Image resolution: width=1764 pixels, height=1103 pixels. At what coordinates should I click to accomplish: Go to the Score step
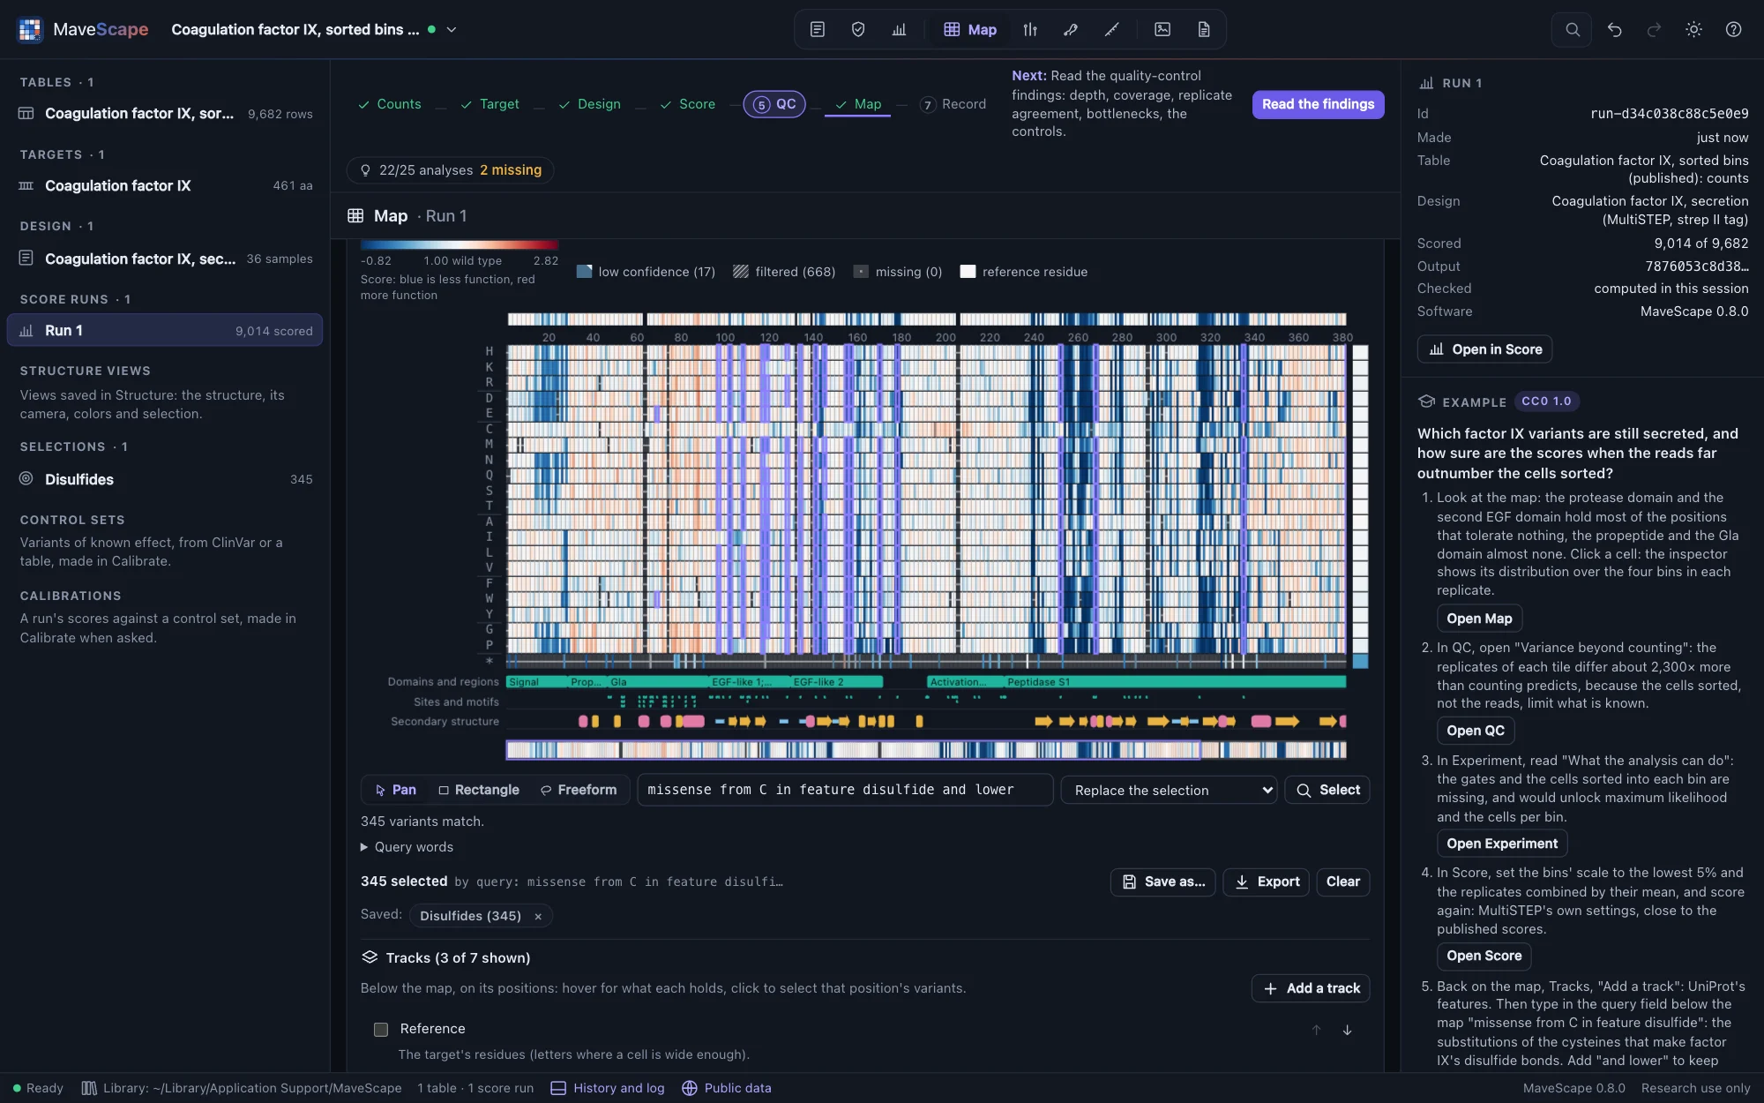pos(687,104)
